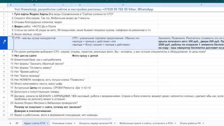
Task: Select column A header
Action: click(11, 5)
